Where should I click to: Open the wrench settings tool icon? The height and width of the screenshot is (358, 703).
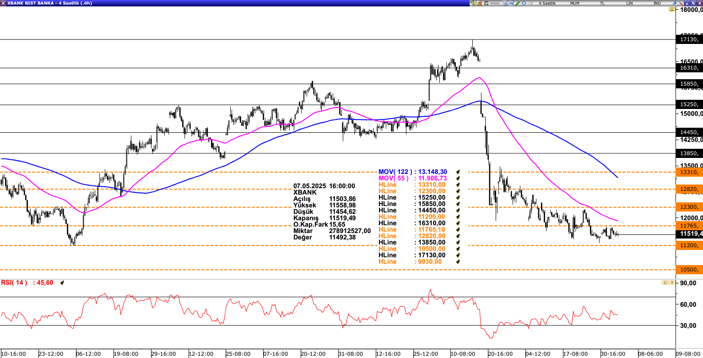pos(681,3)
